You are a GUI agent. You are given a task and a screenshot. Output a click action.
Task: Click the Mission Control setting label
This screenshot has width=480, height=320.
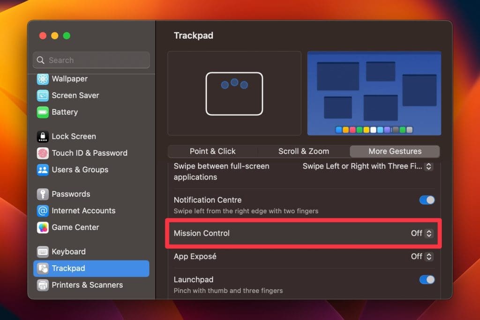point(202,233)
